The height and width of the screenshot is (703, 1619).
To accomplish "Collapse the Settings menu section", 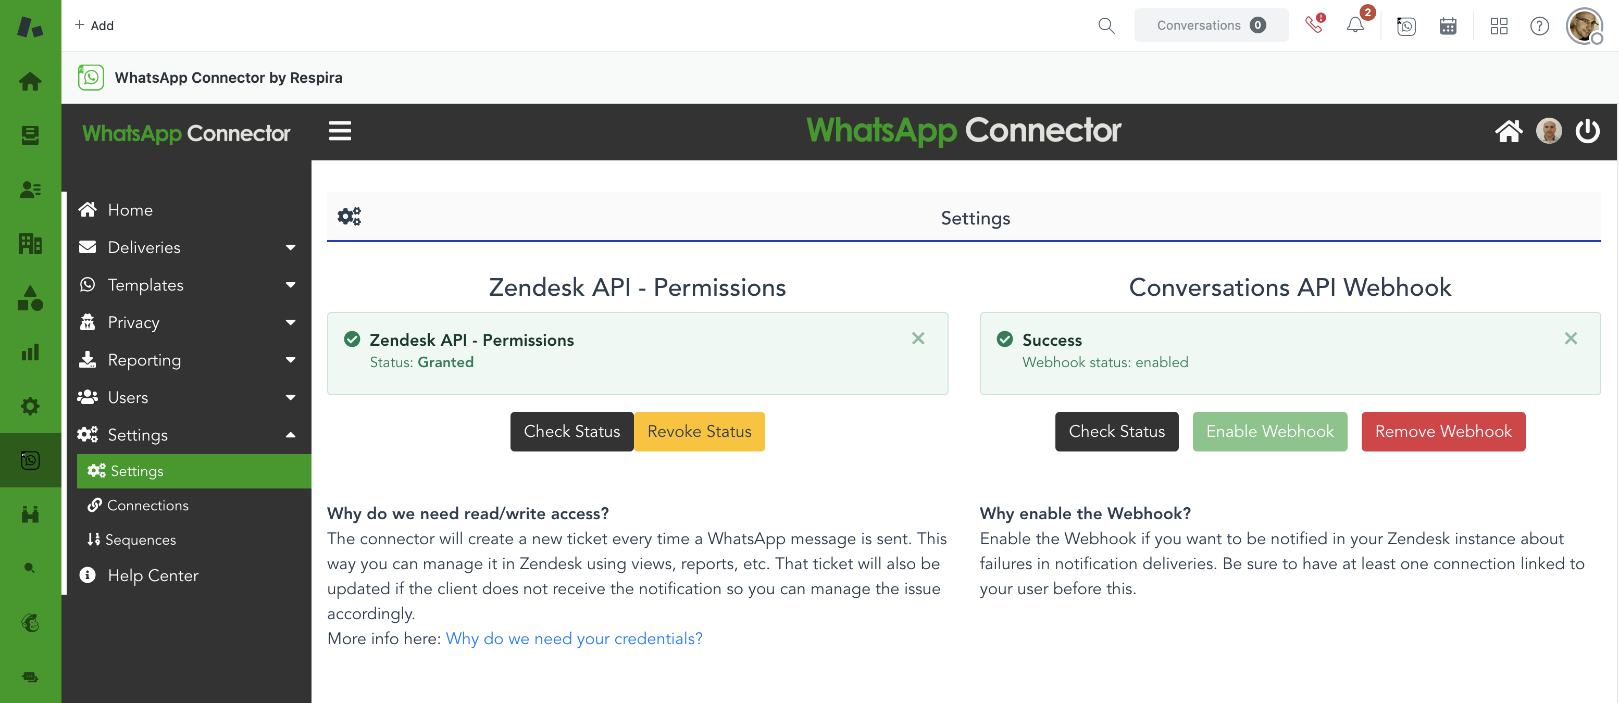I will pos(138,434).
